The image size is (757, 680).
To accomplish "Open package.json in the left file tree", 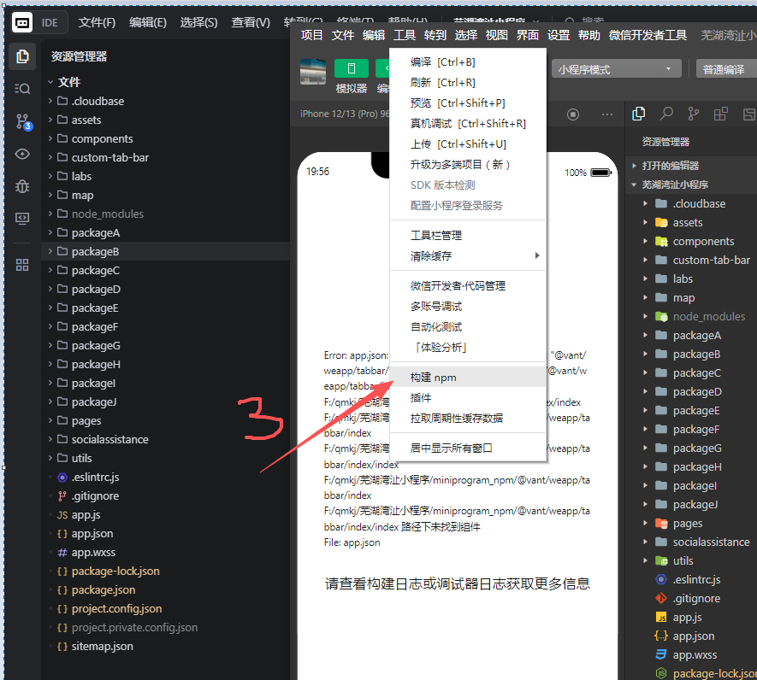I will pos(103,589).
